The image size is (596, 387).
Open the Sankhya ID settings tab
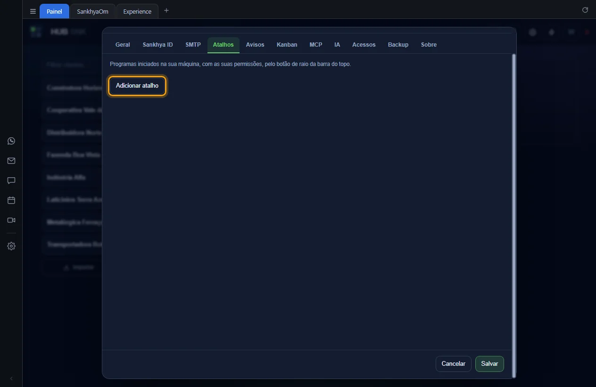tap(157, 45)
